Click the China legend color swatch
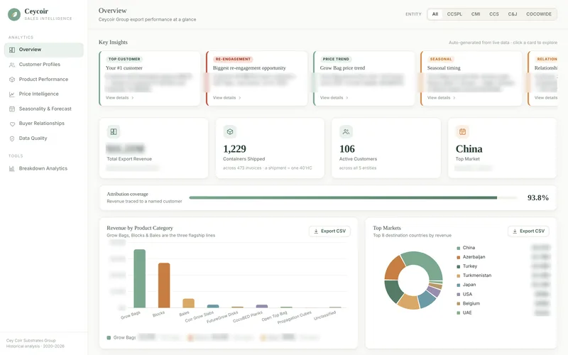The height and width of the screenshot is (355, 568). coord(458,248)
